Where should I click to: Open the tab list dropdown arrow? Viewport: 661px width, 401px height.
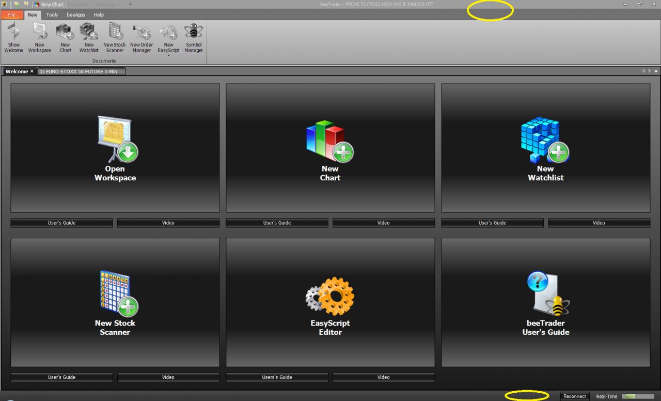coord(656,71)
